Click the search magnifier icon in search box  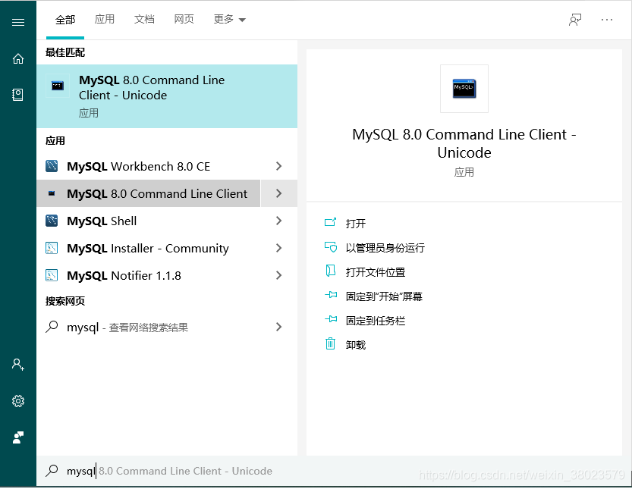52,471
